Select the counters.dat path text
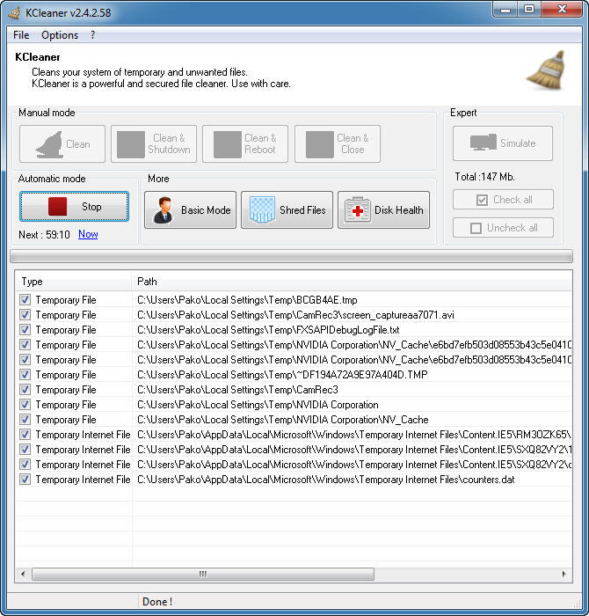This screenshot has width=589, height=616. pos(325,480)
